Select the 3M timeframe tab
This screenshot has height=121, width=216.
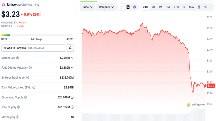168,7
